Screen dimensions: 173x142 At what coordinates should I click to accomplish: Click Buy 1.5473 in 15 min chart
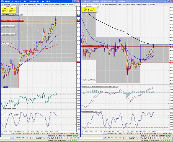93,10
